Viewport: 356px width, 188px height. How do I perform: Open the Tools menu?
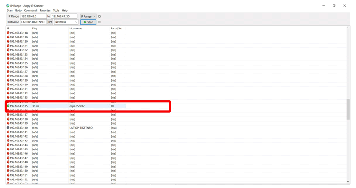tap(56, 10)
